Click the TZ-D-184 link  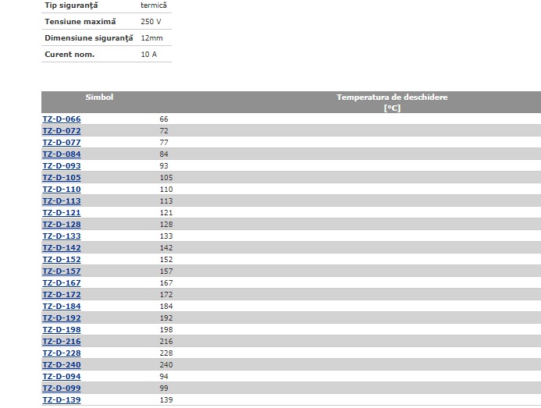62,307
